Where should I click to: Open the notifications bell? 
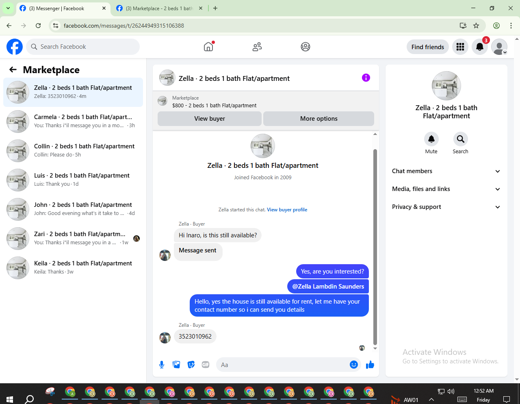pyautogui.click(x=480, y=47)
